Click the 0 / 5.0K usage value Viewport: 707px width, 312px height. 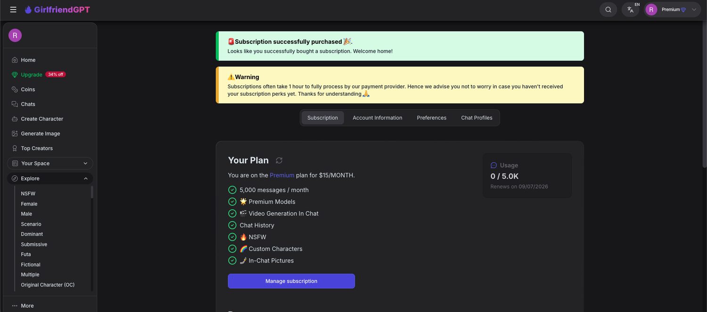tap(504, 176)
